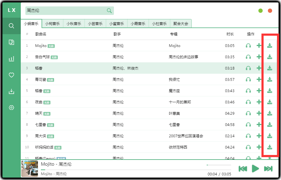The image size is (281, 180).
Task: Skip to the next track
Action: pyautogui.click(x=268, y=169)
